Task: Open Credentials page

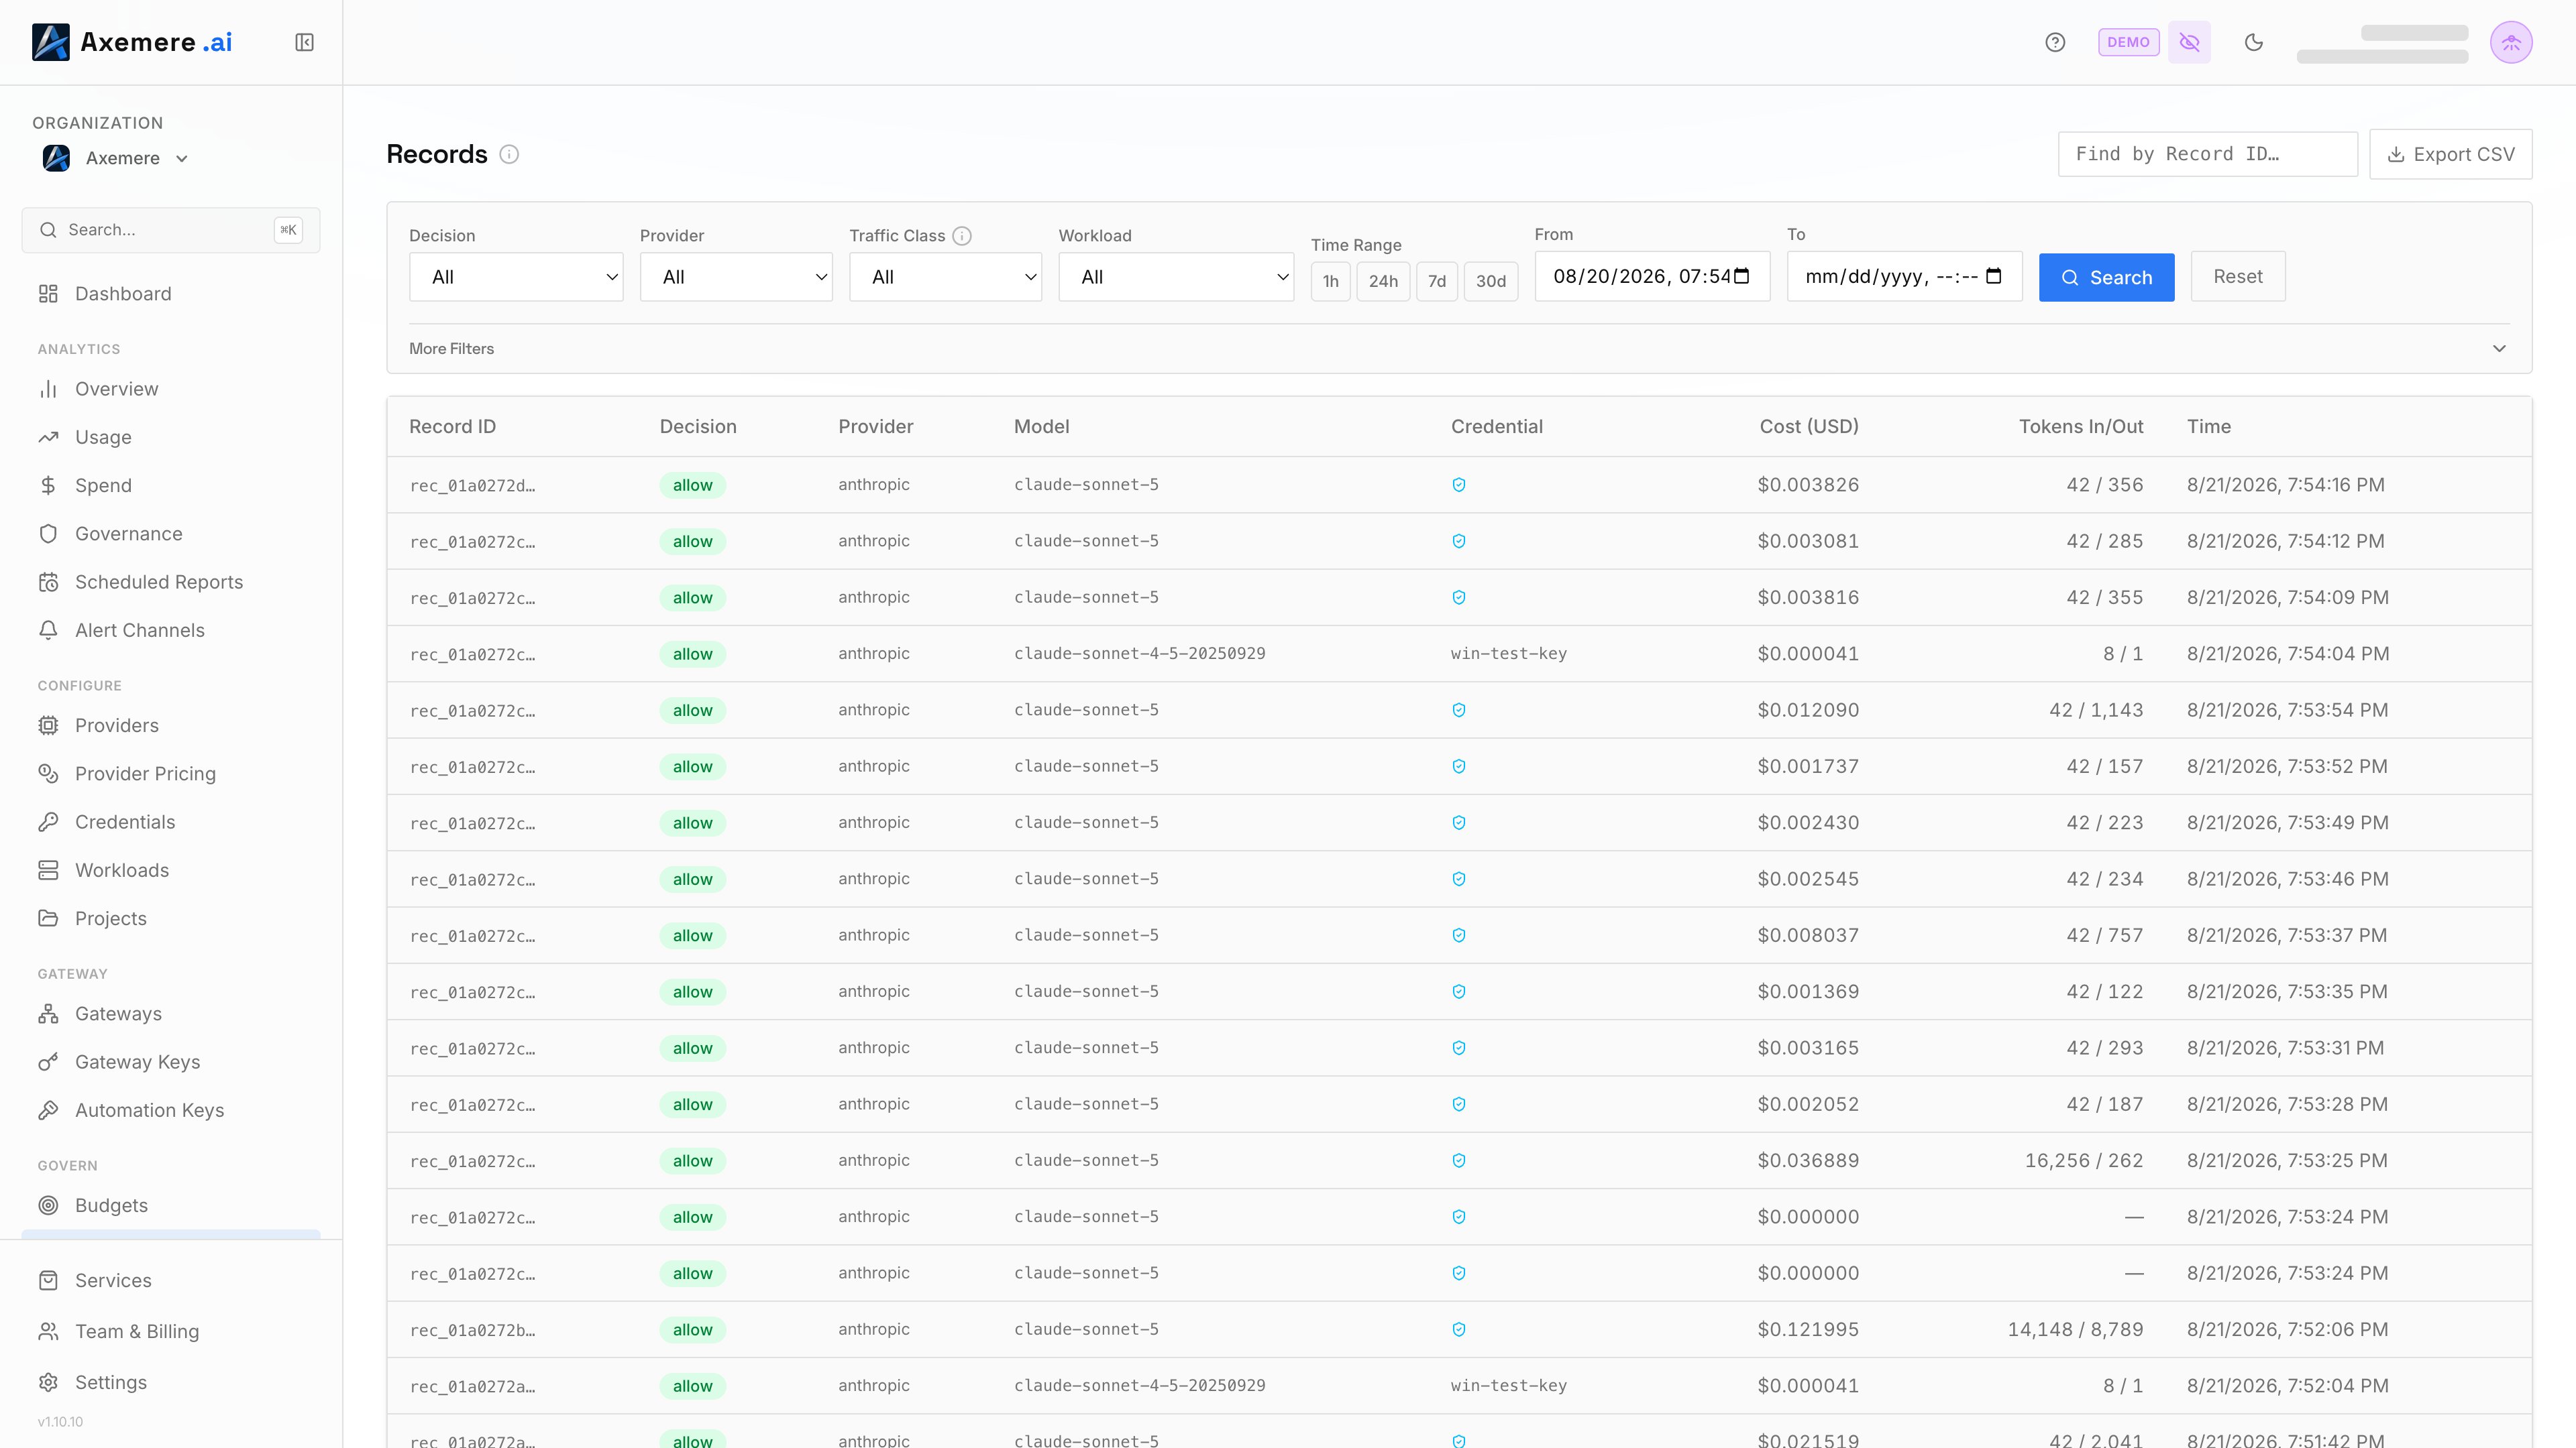Action: [171, 821]
